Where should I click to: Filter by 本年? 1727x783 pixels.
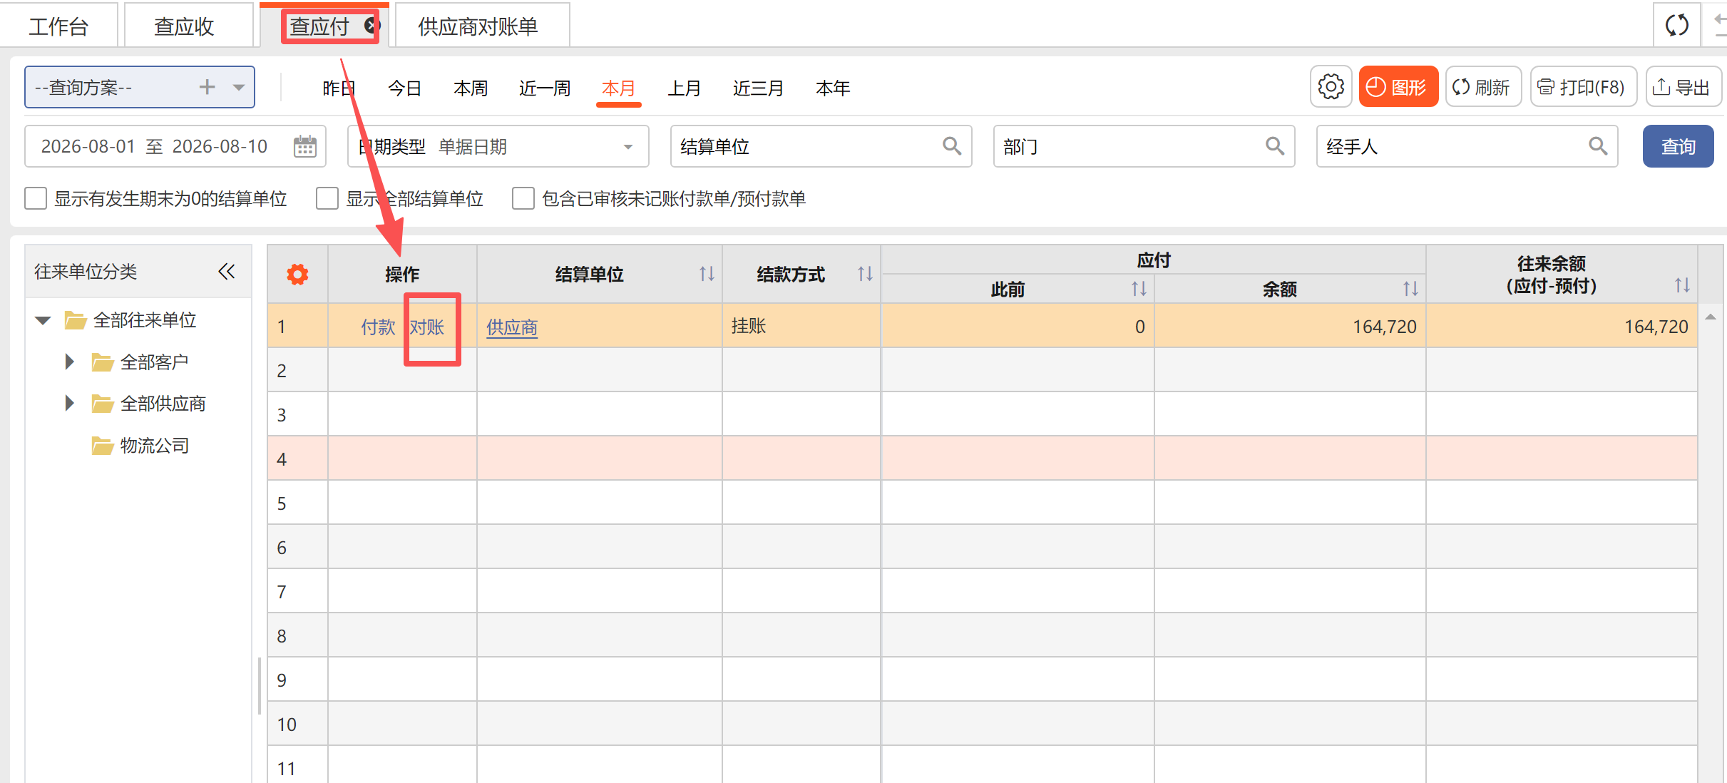(x=833, y=88)
